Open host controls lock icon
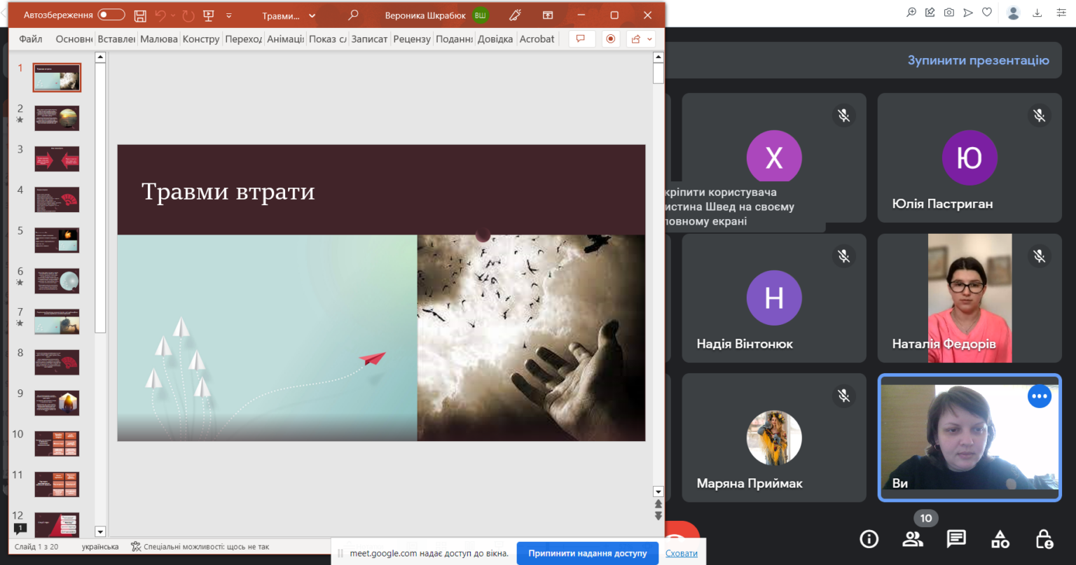This screenshot has width=1076, height=565. [1044, 538]
